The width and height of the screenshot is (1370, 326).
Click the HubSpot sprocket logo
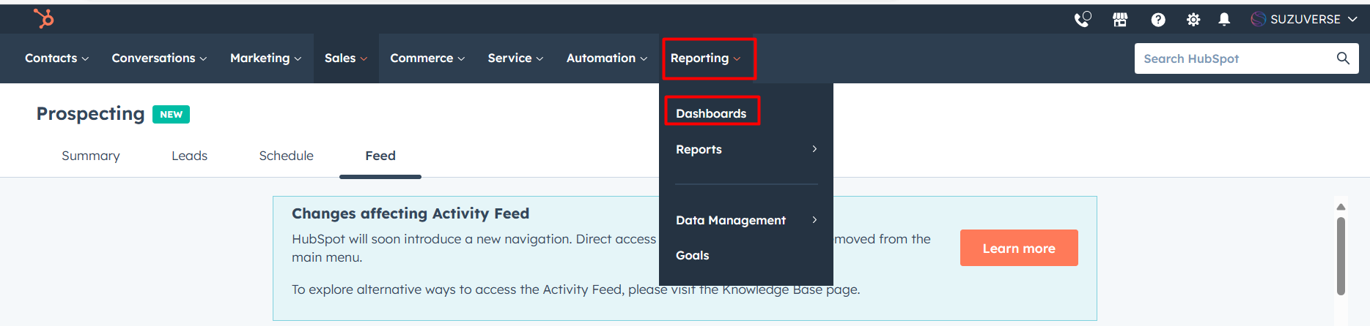point(44,18)
